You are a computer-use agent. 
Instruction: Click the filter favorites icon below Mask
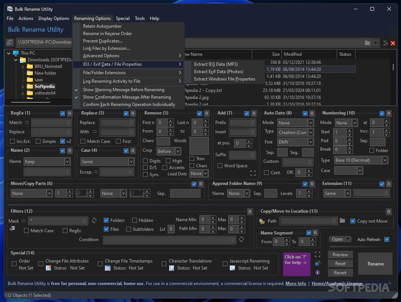[x=12, y=229]
